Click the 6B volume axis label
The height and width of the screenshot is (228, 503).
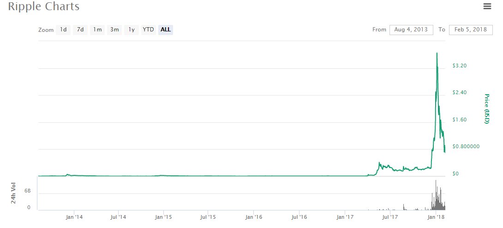[27, 191]
